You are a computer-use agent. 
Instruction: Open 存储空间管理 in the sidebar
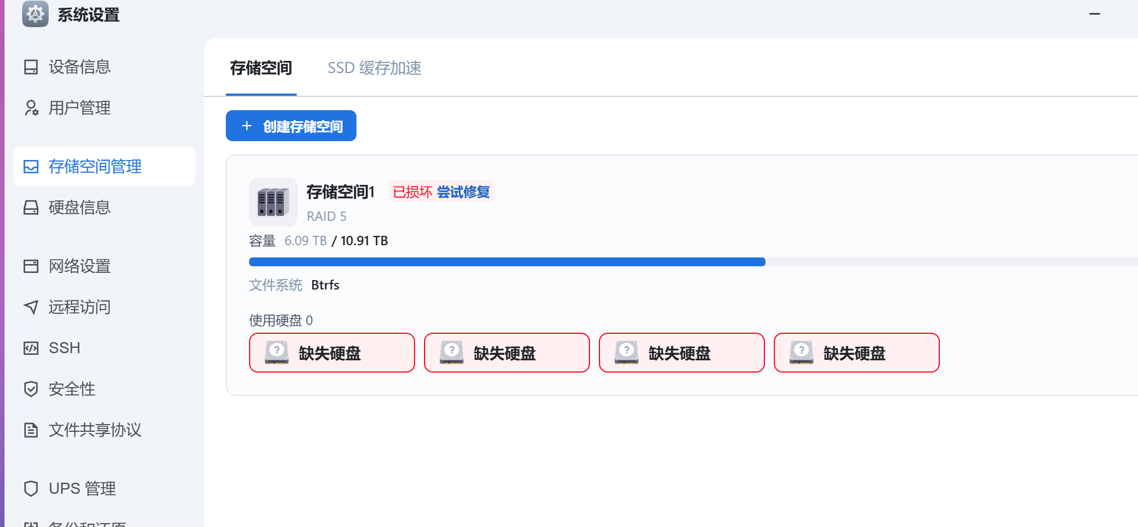point(104,167)
